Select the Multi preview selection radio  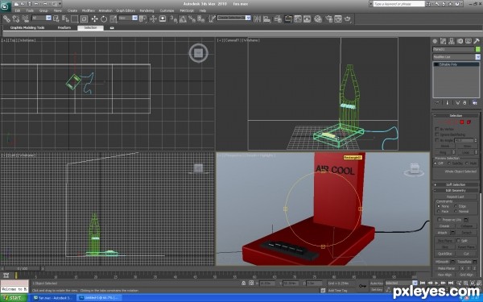467,163
